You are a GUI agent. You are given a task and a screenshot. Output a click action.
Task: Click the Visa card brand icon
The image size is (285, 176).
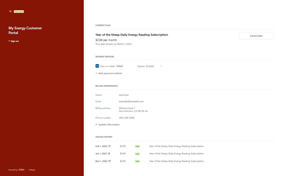(97, 66)
